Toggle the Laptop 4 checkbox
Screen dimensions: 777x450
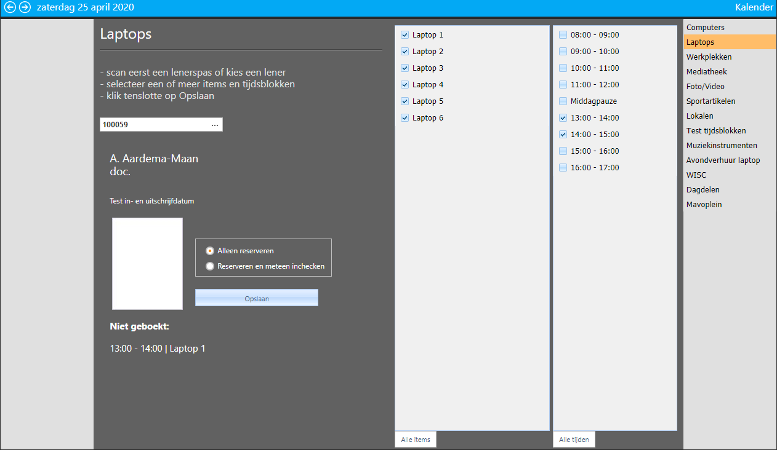coord(405,85)
